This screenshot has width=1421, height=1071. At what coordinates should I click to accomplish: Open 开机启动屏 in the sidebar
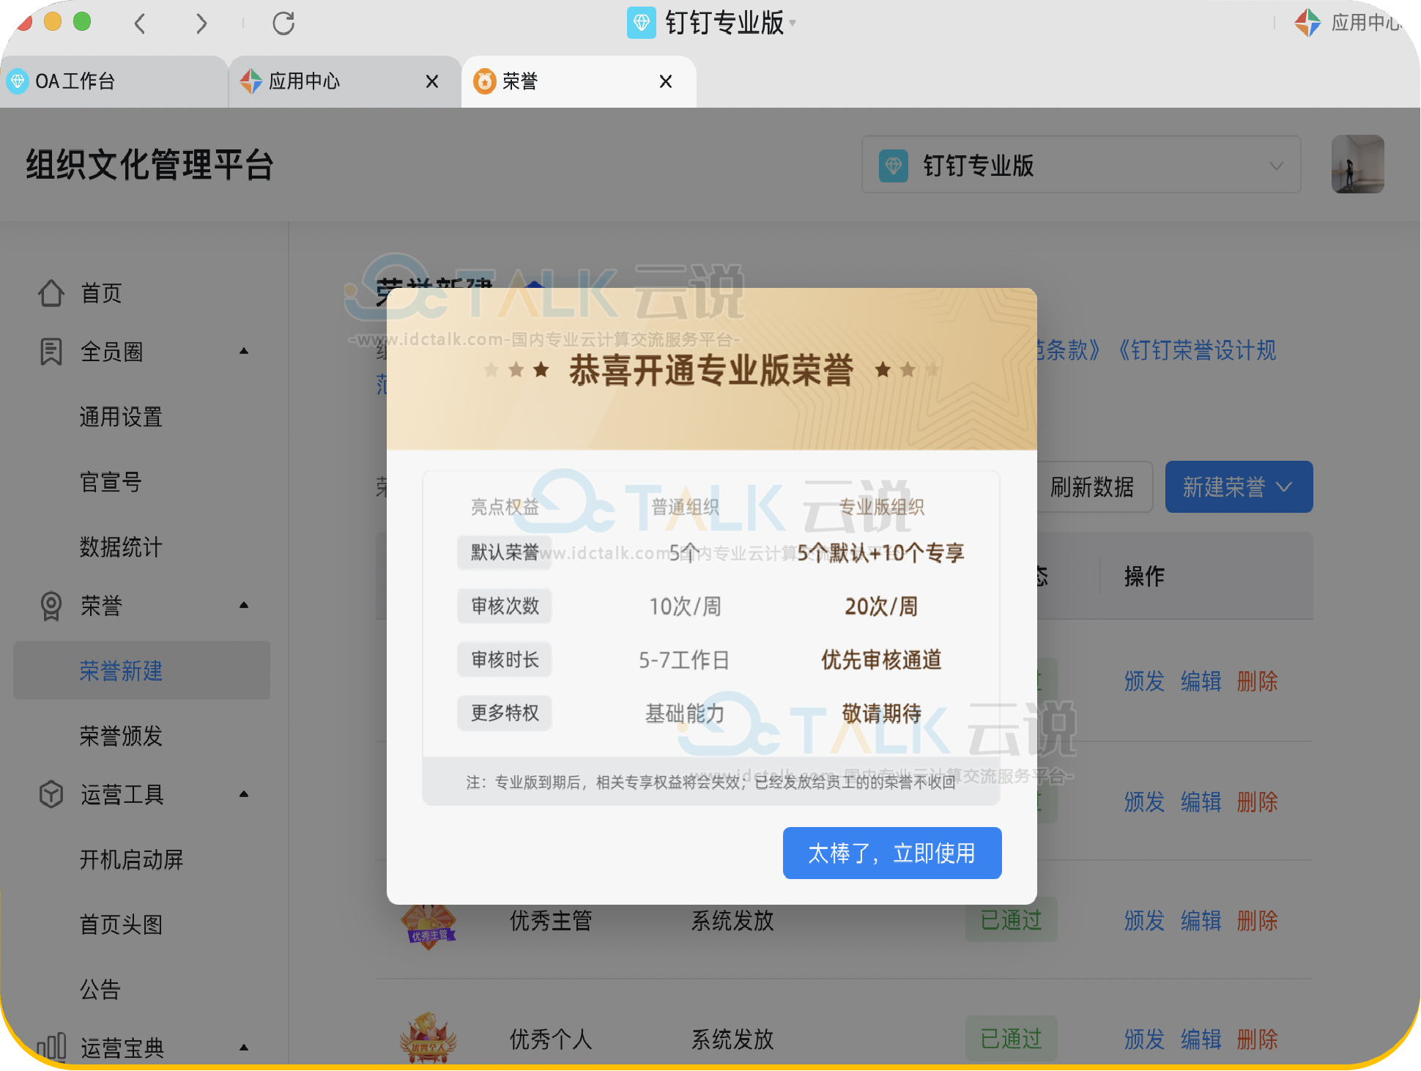point(131,859)
